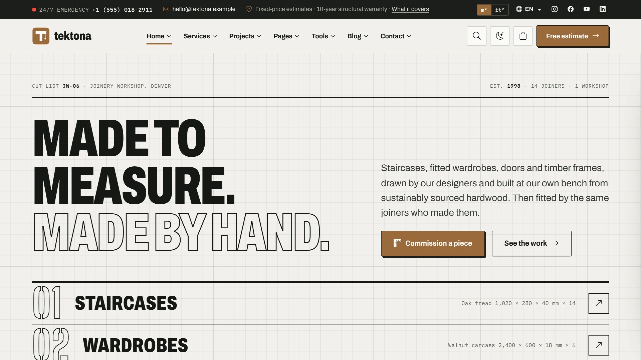Expand the Home menu
The image size is (641, 360).
(x=159, y=36)
